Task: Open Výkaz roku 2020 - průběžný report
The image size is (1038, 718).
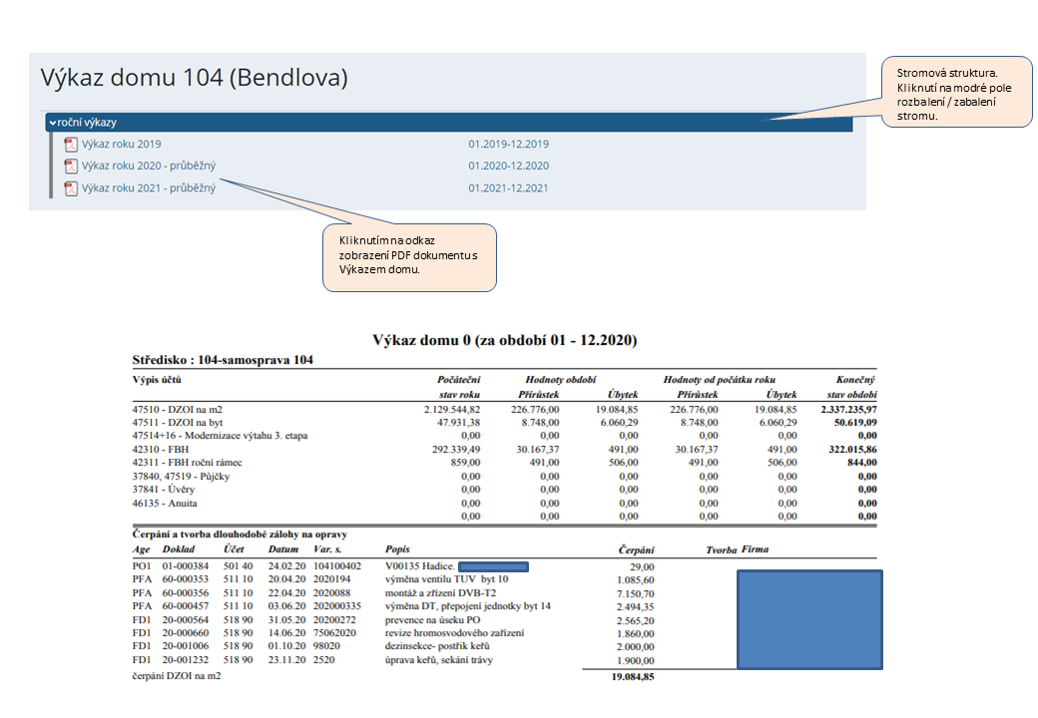Action: click(149, 167)
